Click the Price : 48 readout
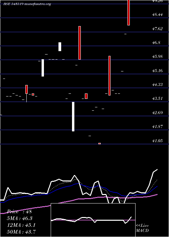 pyautogui.click(x=20, y=212)
